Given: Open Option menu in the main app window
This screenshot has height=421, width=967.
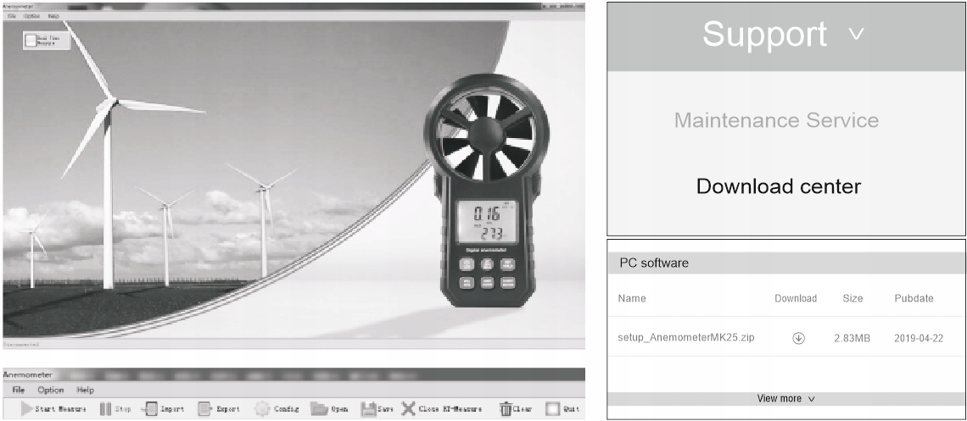Looking at the screenshot, I should pyautogui.click(x=32, y=16).
